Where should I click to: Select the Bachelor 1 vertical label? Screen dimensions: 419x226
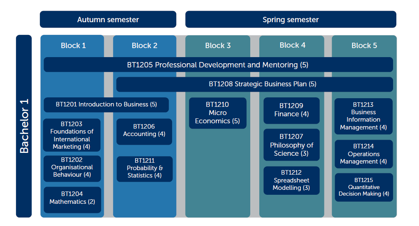[x=24, y=126]
